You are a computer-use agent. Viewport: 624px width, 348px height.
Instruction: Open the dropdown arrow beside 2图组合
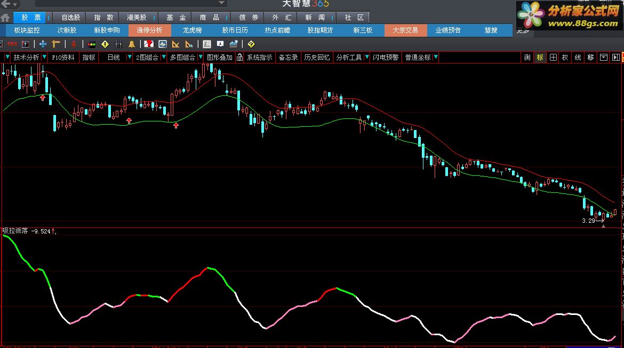164,57
